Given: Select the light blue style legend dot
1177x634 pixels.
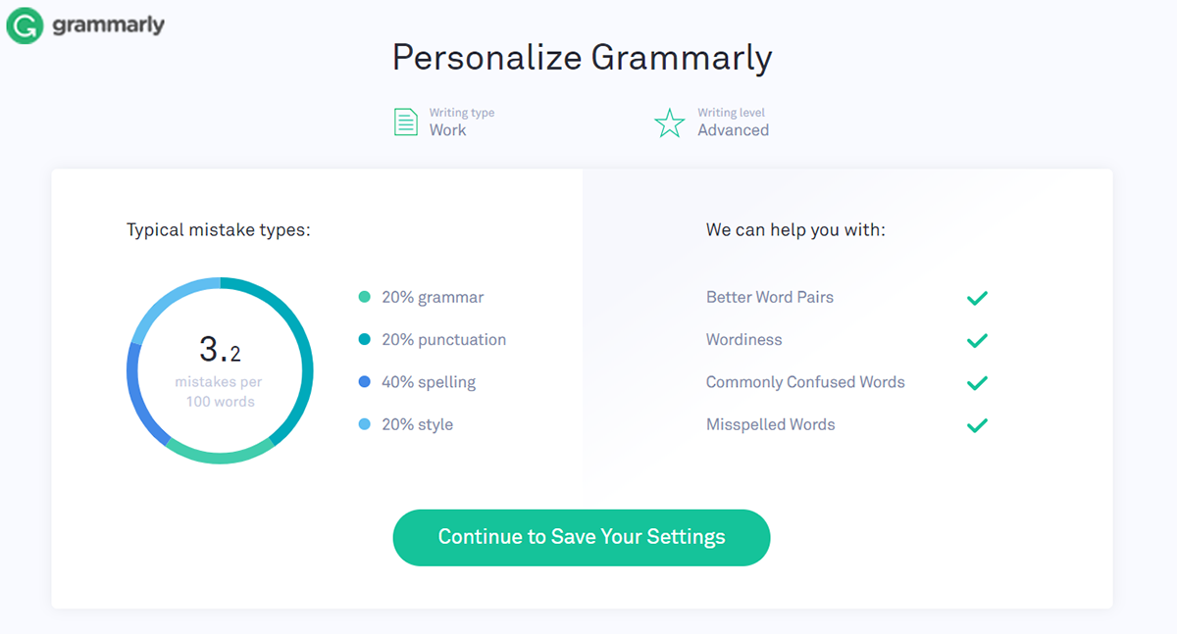Looking at the screenshot, I should pos(365,423).
